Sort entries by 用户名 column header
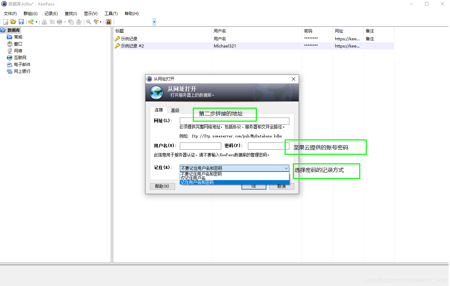450x286 pixels. coord(257,31)
